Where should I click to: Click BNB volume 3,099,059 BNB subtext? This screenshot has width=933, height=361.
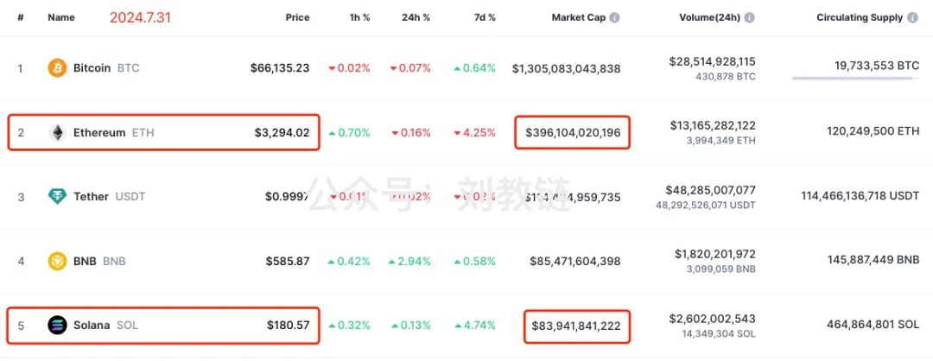(x=720, y=269)
